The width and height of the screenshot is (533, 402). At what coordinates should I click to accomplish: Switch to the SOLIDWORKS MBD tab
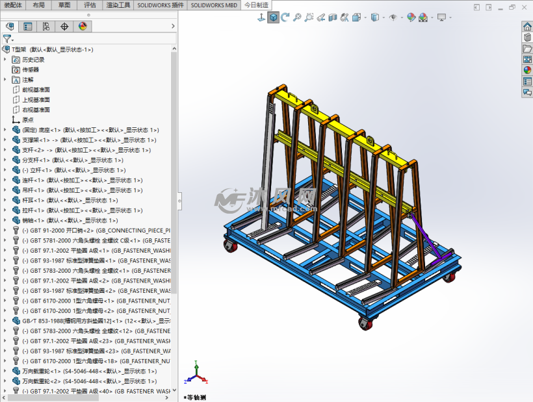[x=214, y=5]
